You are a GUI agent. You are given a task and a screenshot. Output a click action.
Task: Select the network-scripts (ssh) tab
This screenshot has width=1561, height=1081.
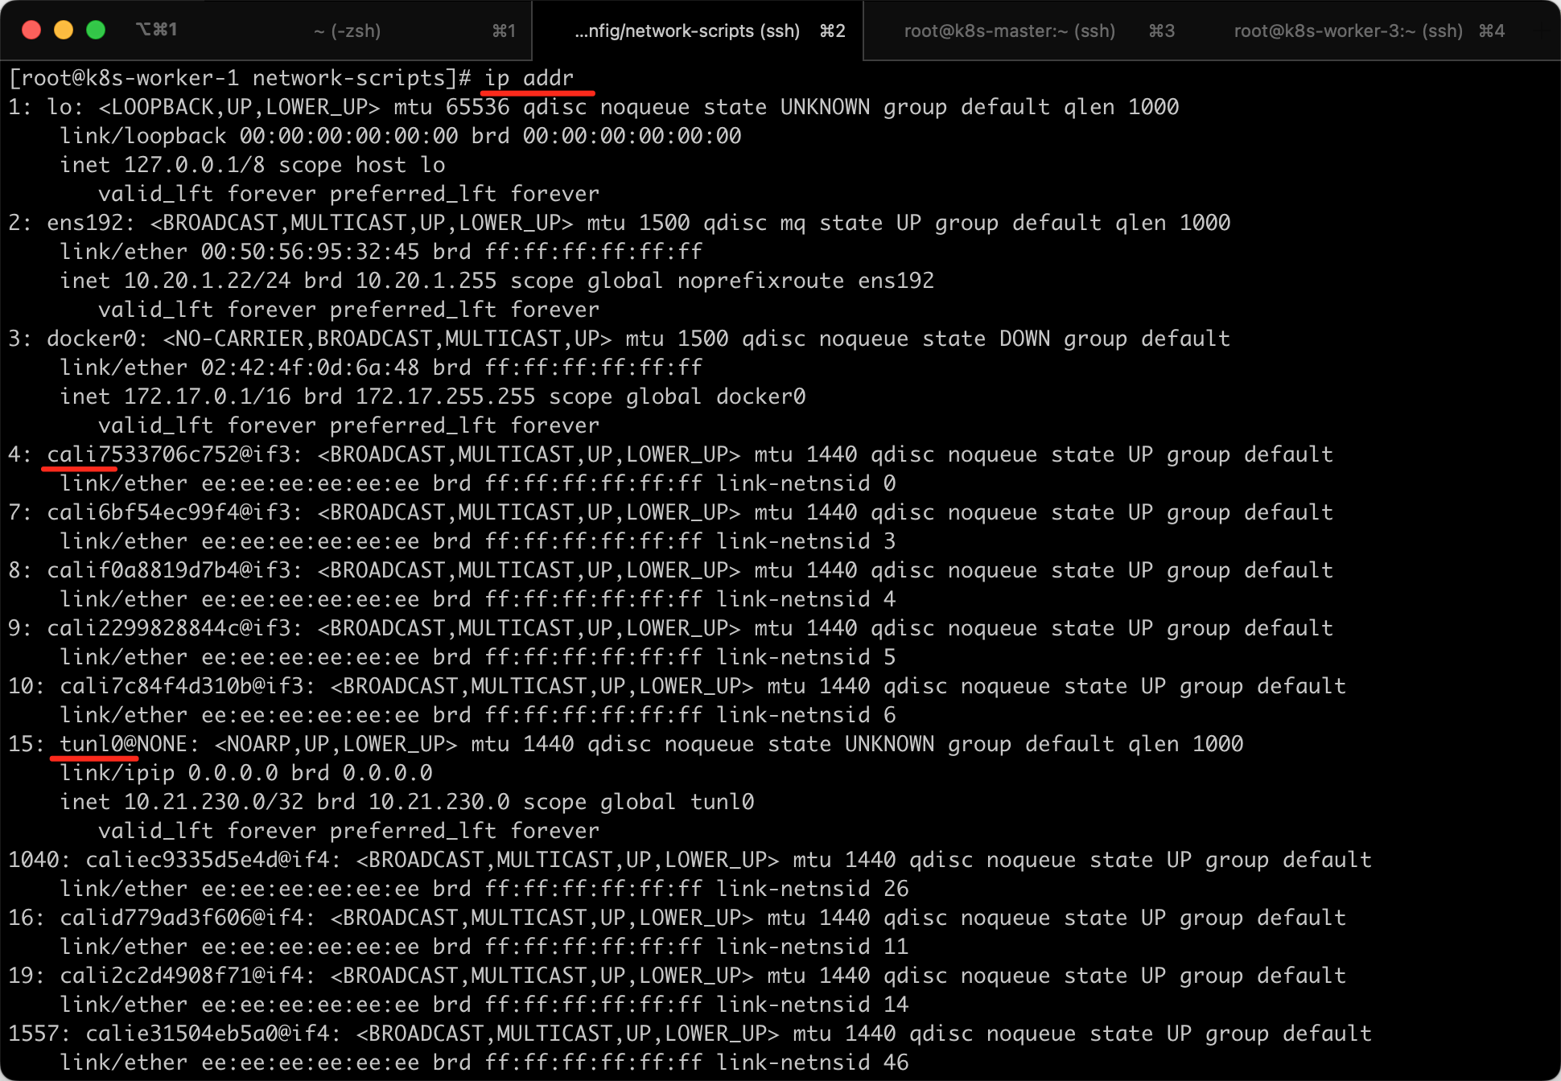[686, 31]
